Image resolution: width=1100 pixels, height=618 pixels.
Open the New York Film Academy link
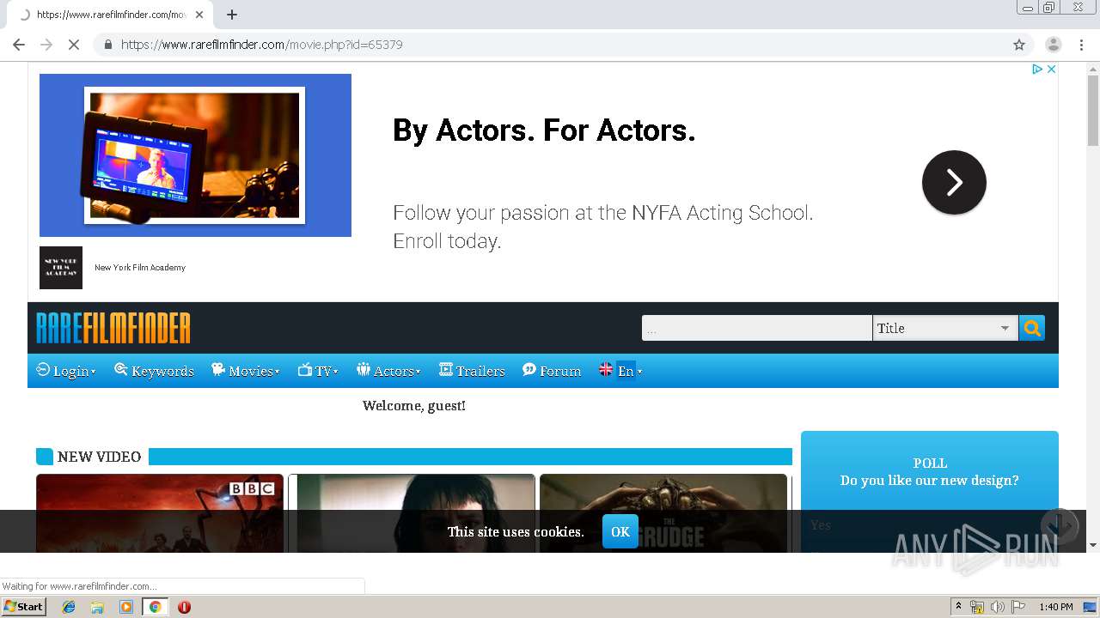tap(140, 268)
